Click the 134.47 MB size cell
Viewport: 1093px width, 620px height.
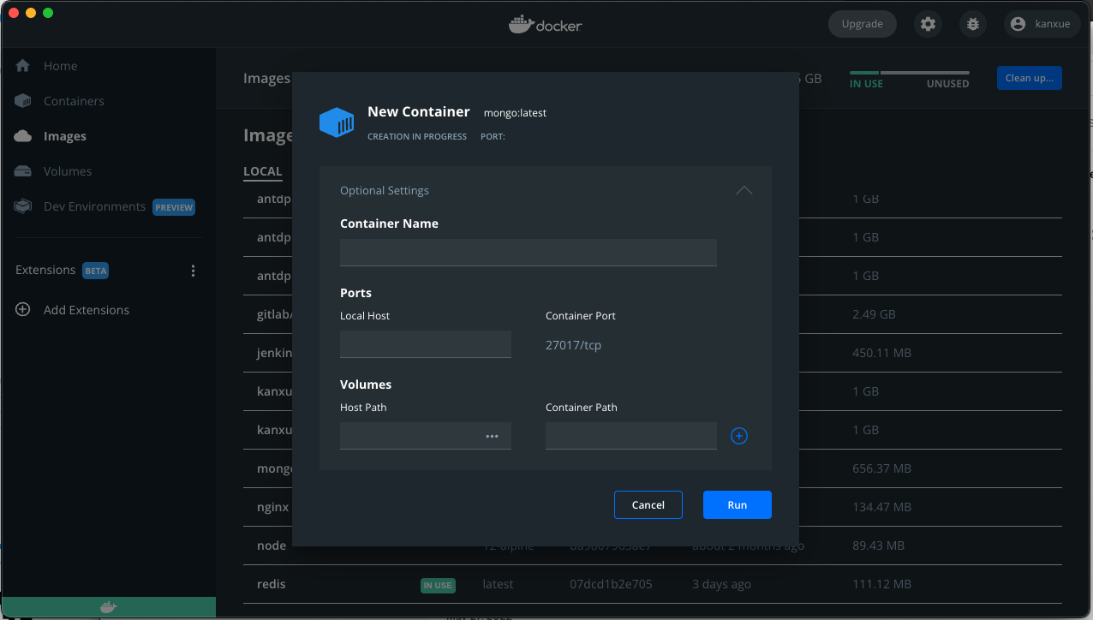882,507
